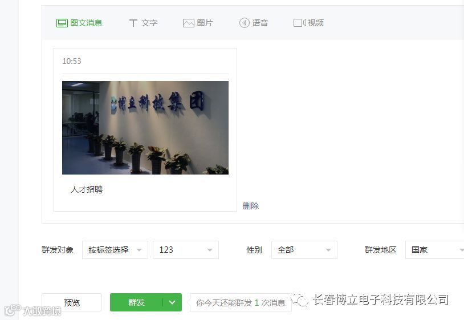Click the arrow beside the 群发 button

[172, 302]
